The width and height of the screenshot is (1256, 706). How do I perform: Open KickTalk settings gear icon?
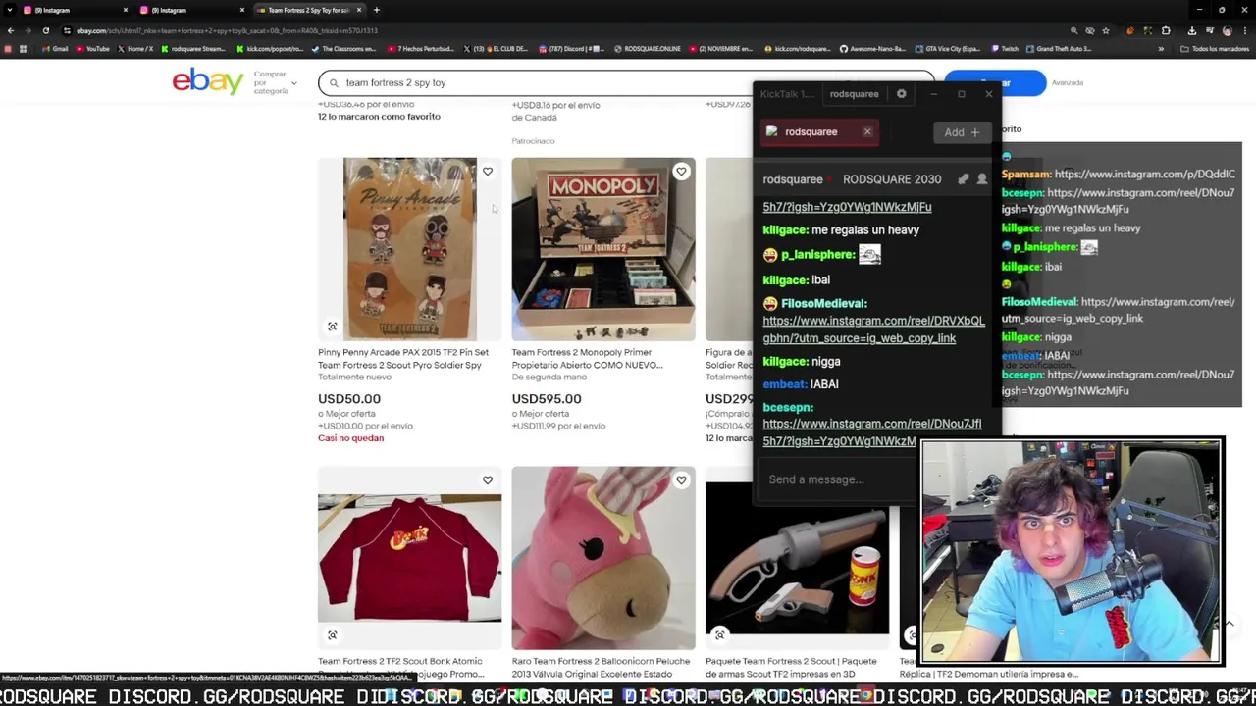(902, 94)
